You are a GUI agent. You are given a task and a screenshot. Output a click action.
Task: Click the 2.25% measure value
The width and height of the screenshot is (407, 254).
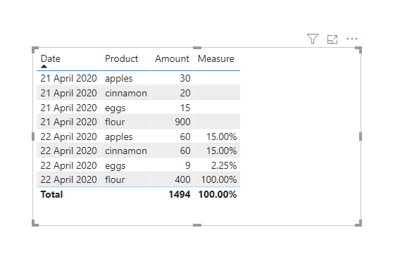click(x=224, y=165)
